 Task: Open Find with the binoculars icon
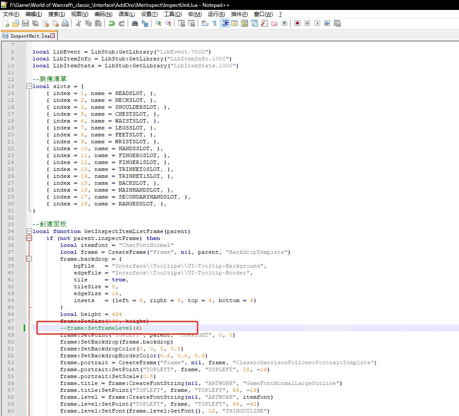point(135,23)
